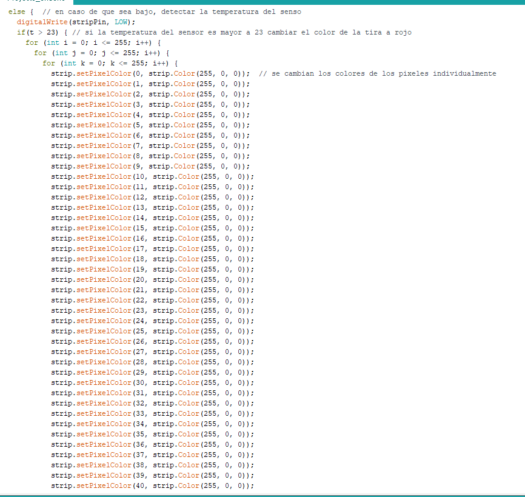This screenshot has width=525, height=497.
Task: Click the setPixelColor(10, line
Action: tap(153, 177)
